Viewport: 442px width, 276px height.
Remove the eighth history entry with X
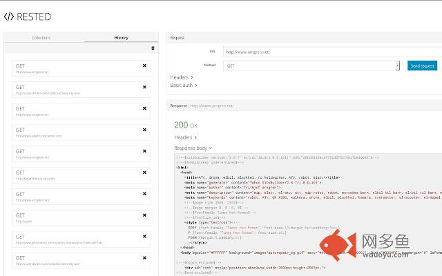coord(144,215)
